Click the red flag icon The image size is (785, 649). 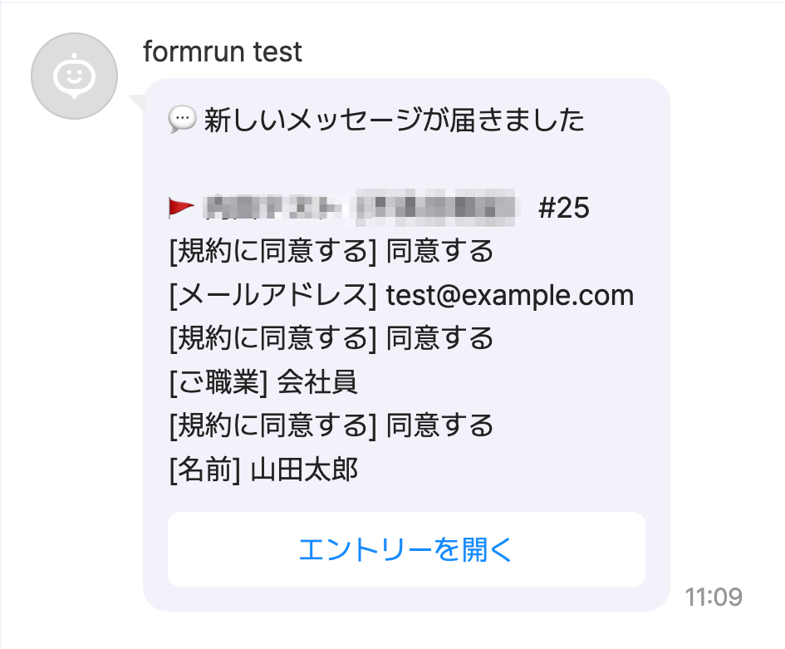click(181, 207)
